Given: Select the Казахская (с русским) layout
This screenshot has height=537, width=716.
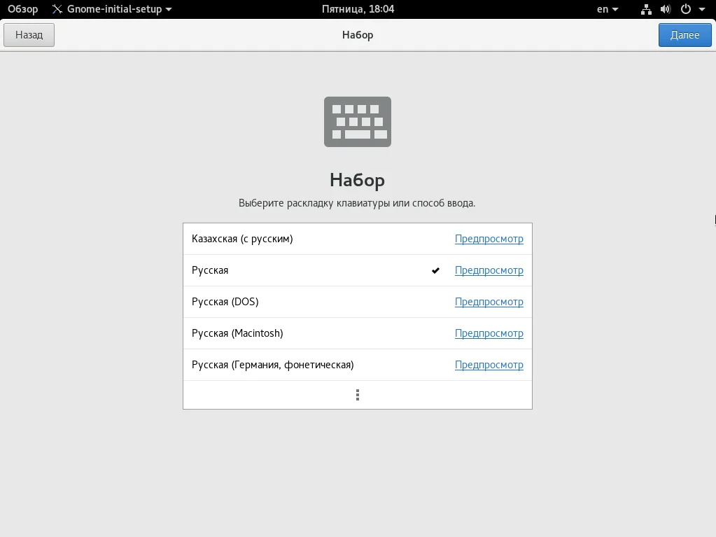Looking at the screenshot, I should (x=242, y=239).
